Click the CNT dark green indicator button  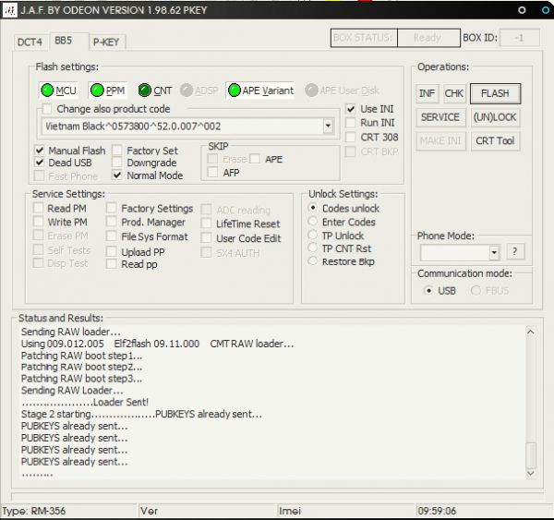155,91
